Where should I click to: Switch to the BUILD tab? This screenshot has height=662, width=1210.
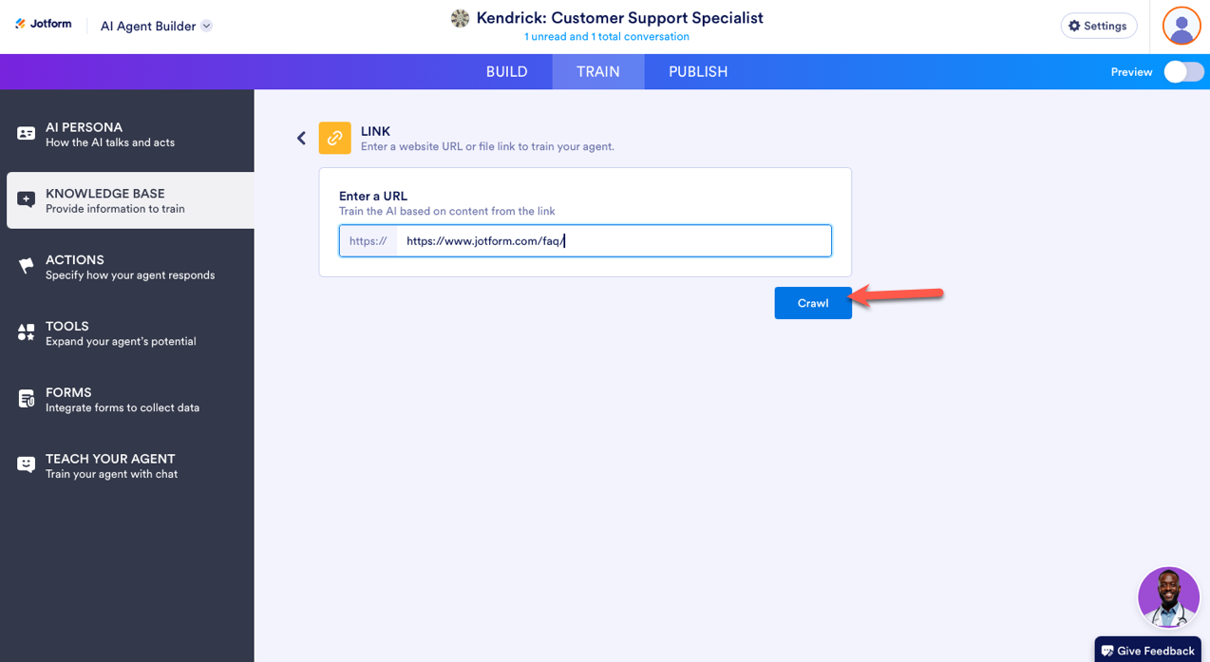click(x=506, y=72)
